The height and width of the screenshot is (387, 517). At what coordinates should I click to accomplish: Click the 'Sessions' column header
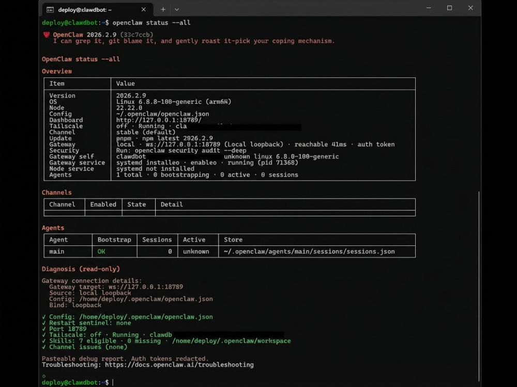point(157,240)
